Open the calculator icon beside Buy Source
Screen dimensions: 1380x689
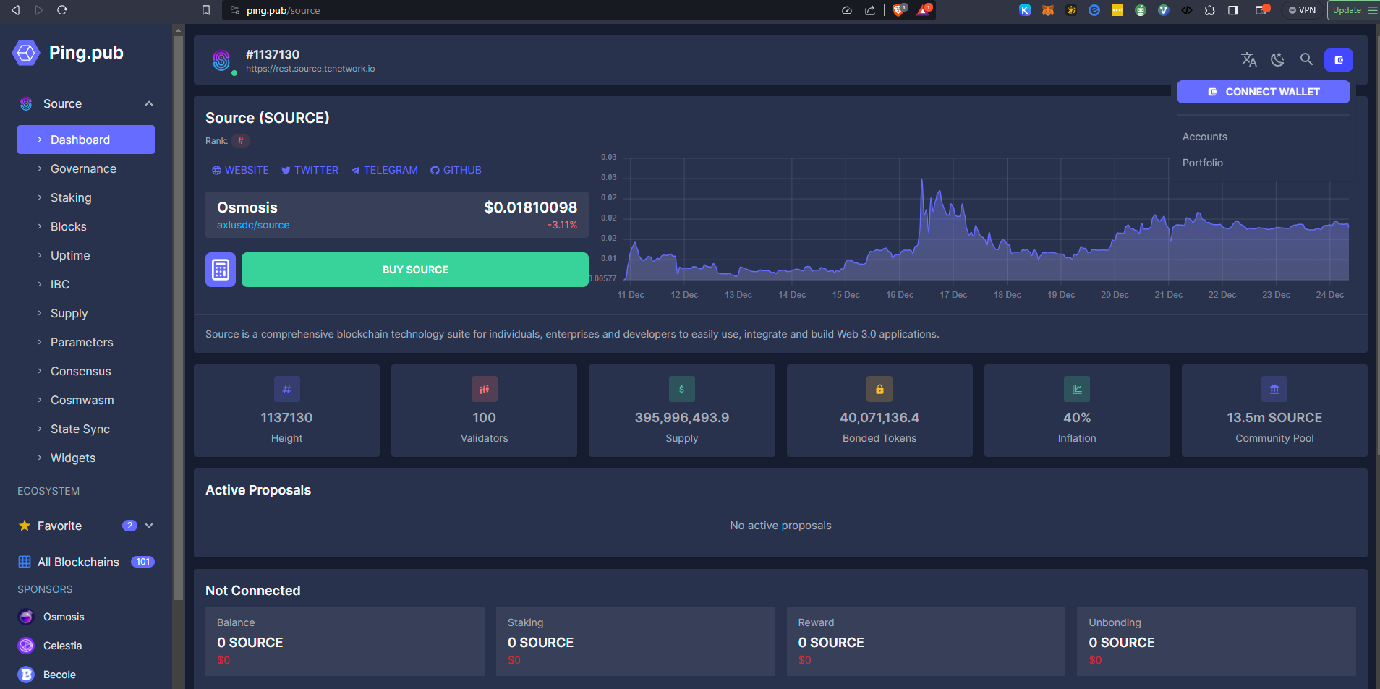[221, 270]
